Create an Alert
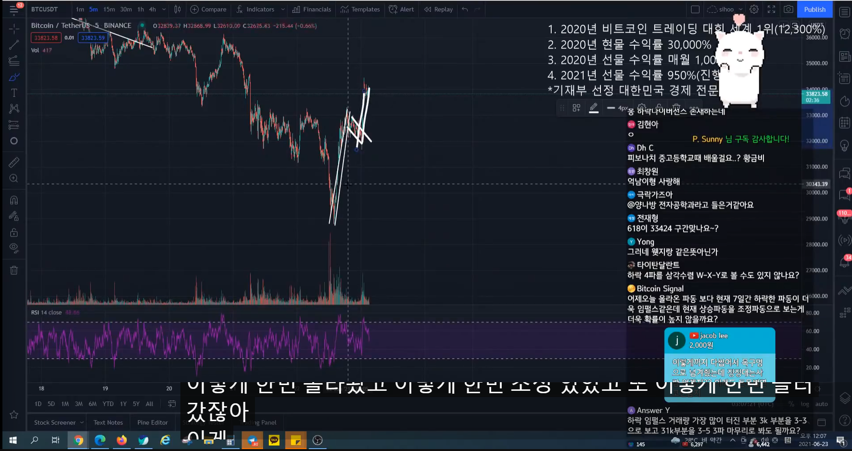 [x=401, y=9]
